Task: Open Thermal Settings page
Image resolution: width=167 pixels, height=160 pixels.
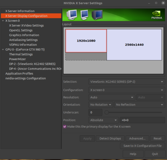Action: (21, 54)
